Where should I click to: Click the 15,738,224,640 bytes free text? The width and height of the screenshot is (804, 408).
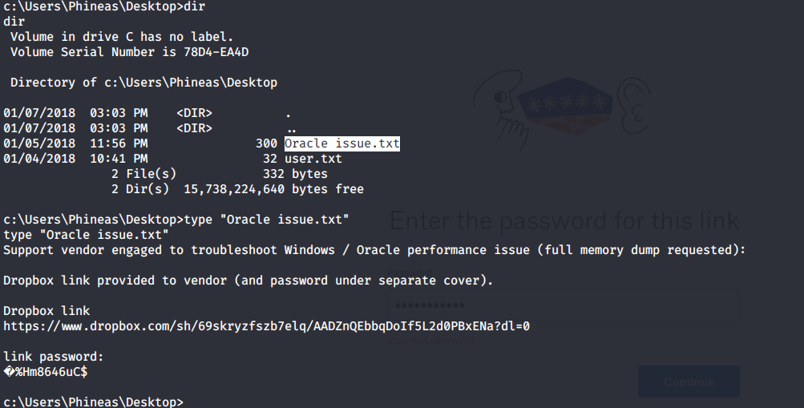coord(273,189)
